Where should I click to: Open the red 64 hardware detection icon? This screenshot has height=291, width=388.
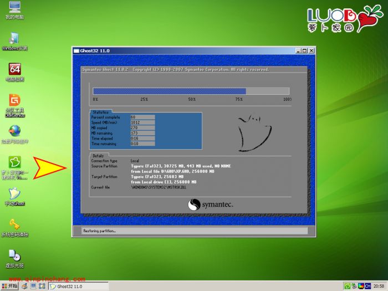(14, 69)
